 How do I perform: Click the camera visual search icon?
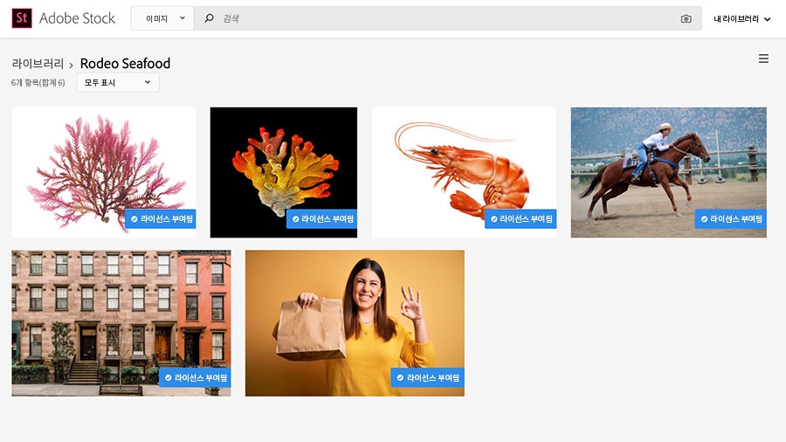pos(686,19)
